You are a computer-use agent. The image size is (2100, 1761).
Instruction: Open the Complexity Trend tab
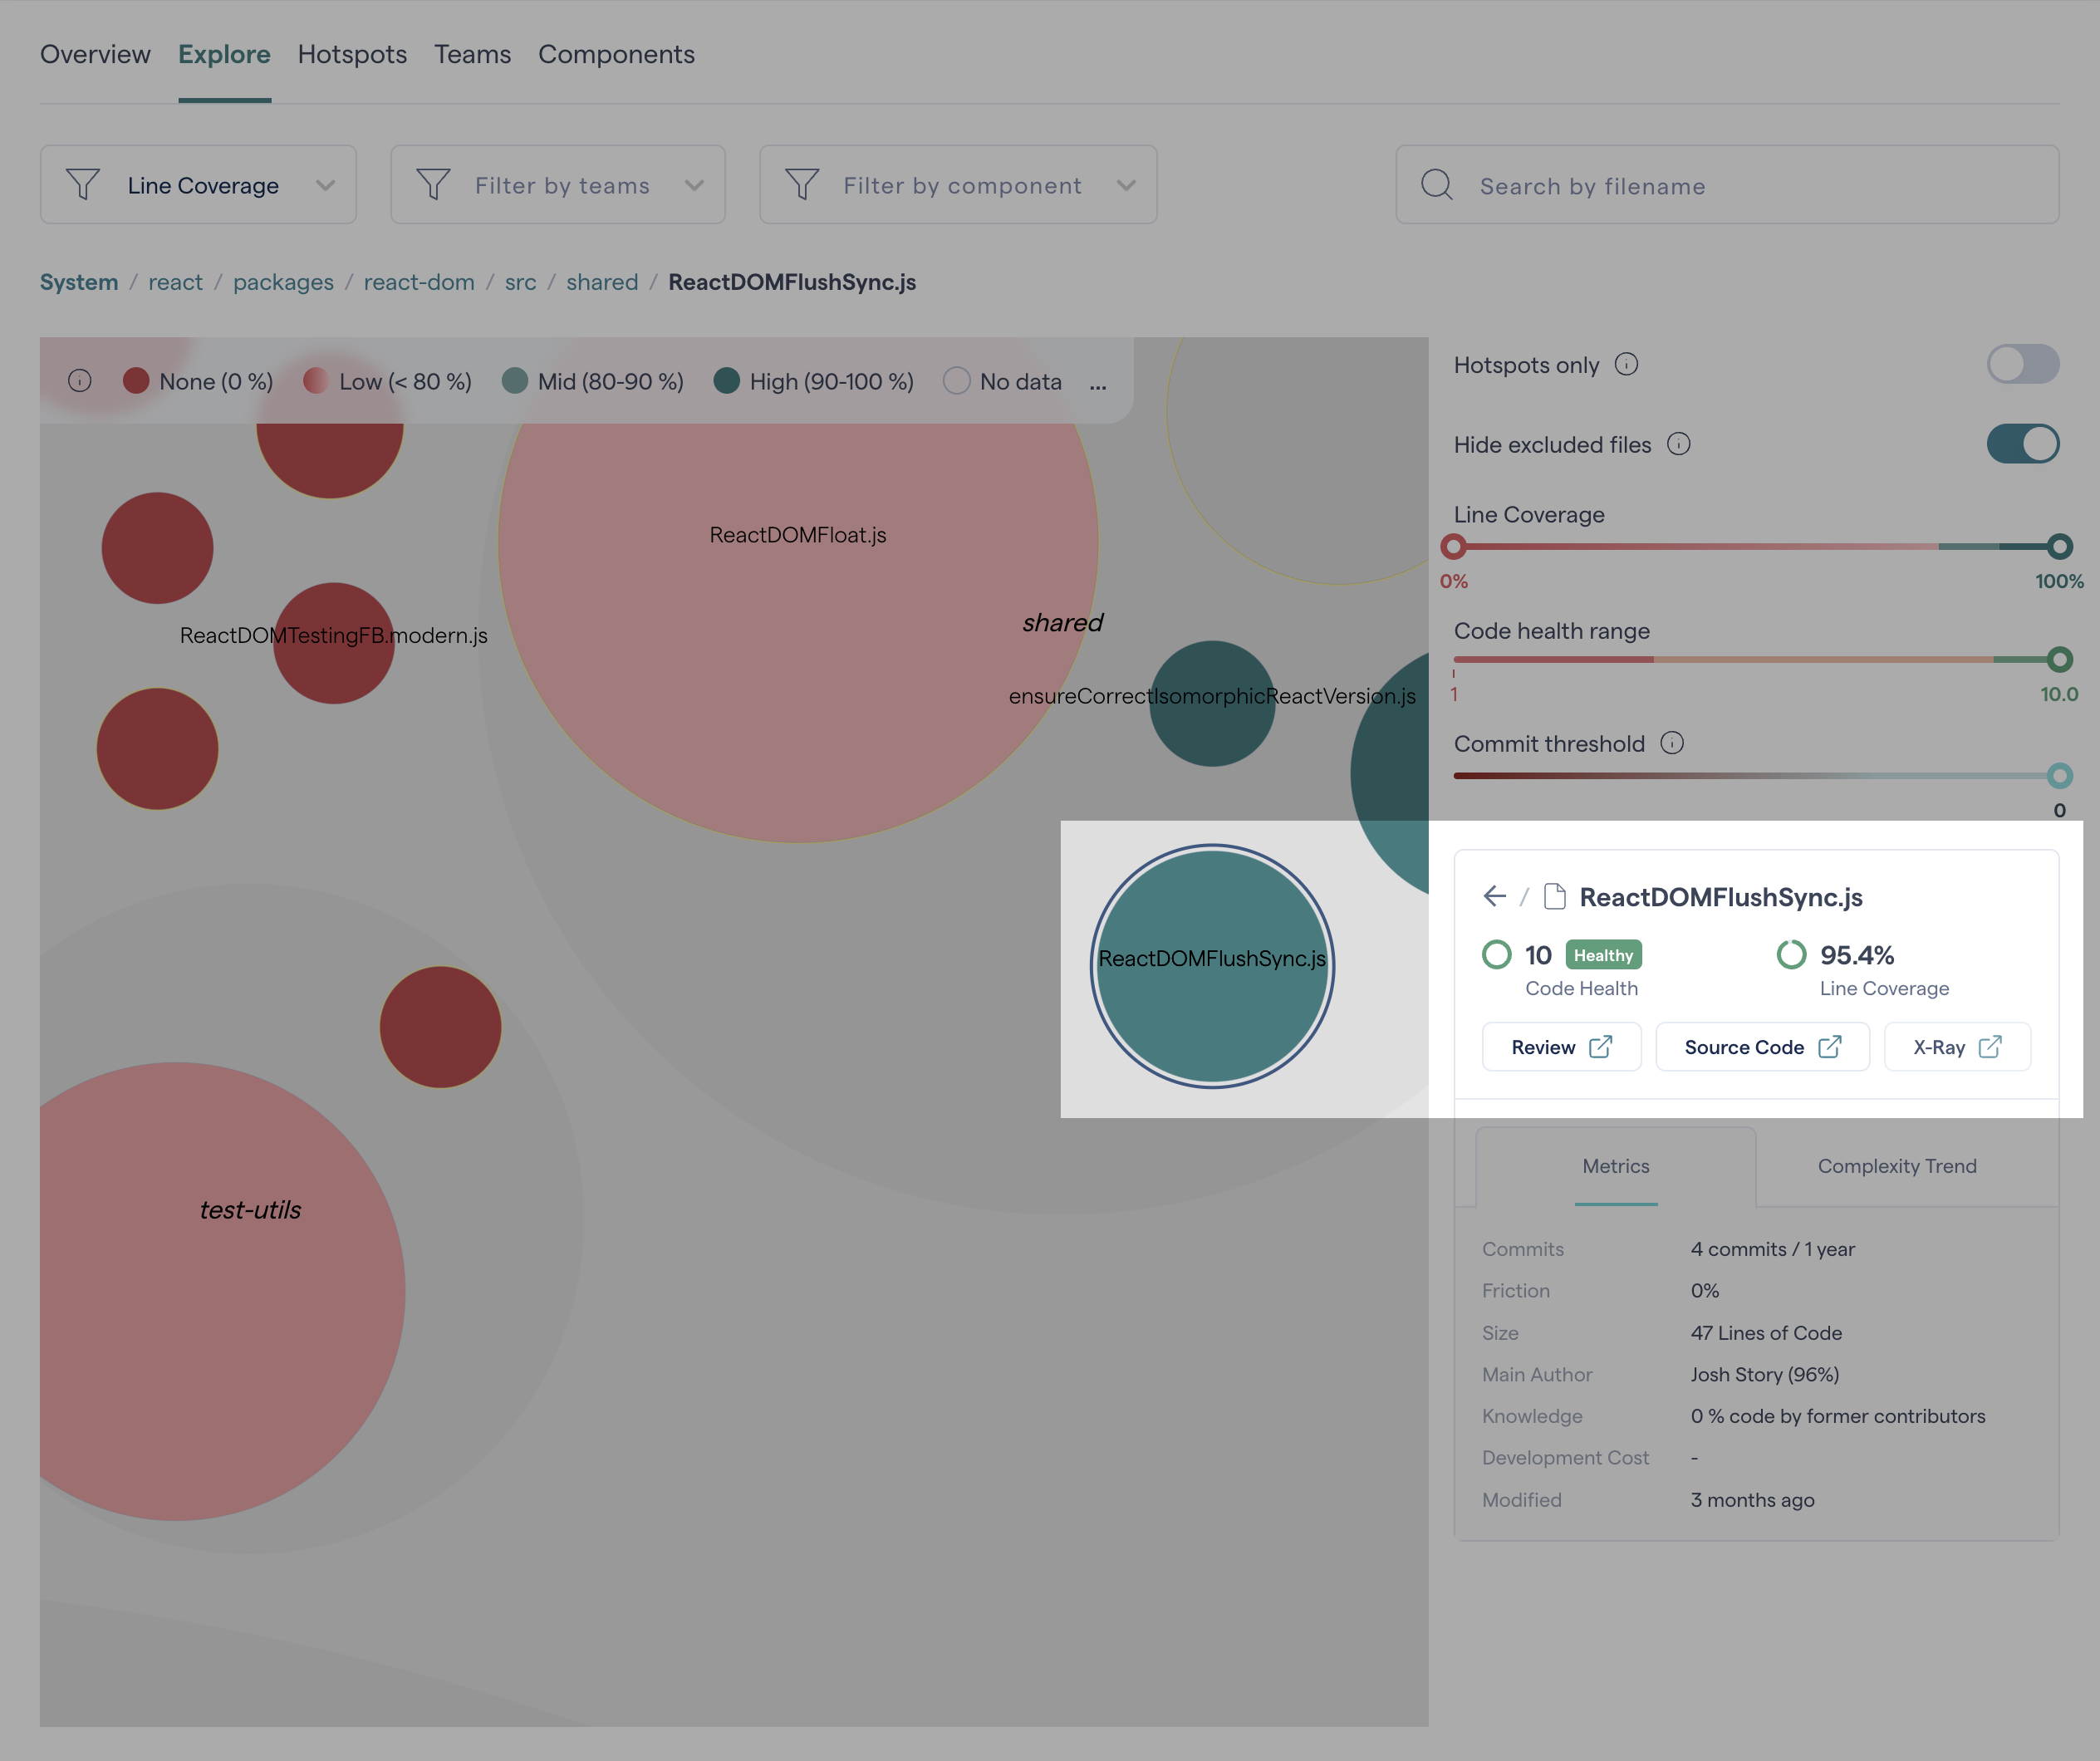coord(1896,1166)
